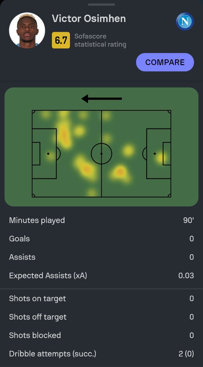
Task: Select the Goals stat row
Action: [x=101, y=239]
